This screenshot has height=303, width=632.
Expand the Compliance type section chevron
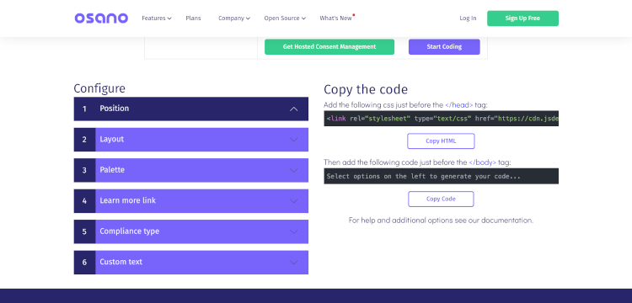(294, 231)
